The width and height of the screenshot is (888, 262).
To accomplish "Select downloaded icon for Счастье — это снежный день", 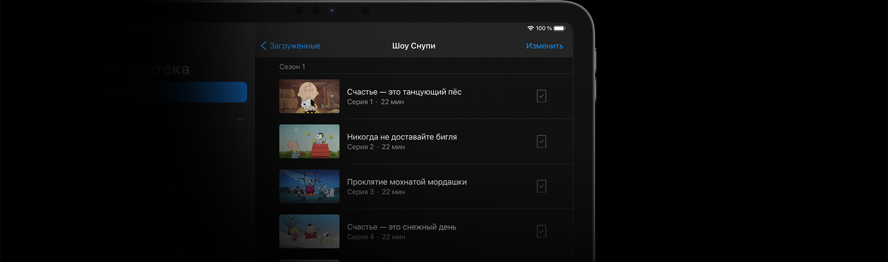I will click(541, 231).
